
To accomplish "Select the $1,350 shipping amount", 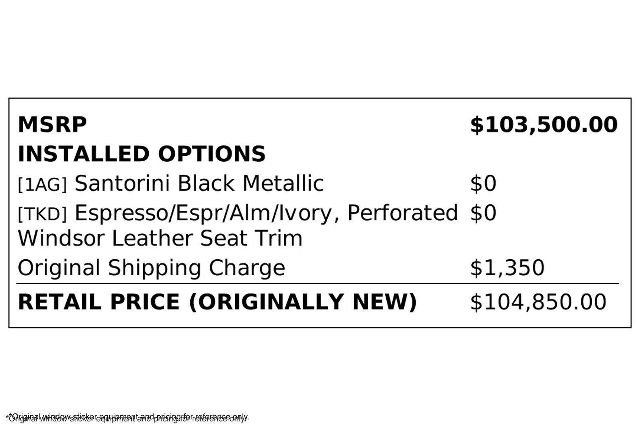I will [x=507, y=268].
